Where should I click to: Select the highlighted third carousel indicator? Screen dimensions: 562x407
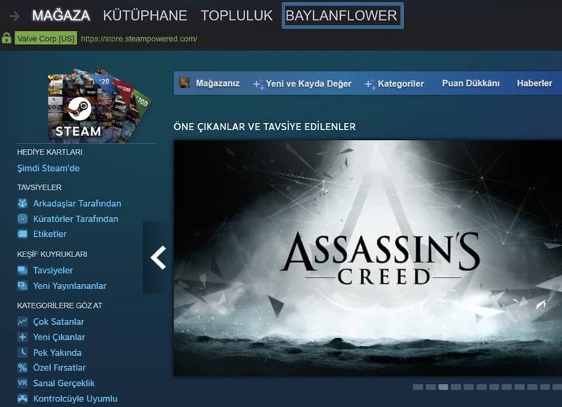point(443,387)
